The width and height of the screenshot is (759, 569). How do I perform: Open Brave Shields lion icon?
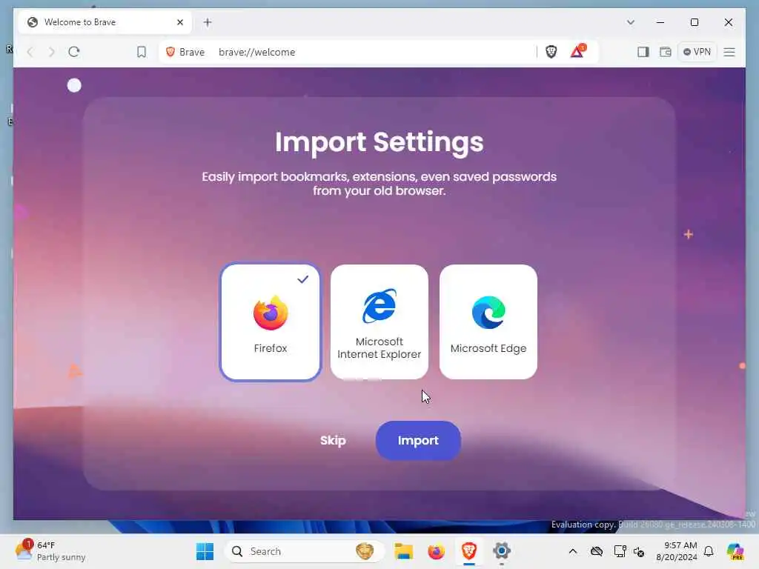coord(551,52)
